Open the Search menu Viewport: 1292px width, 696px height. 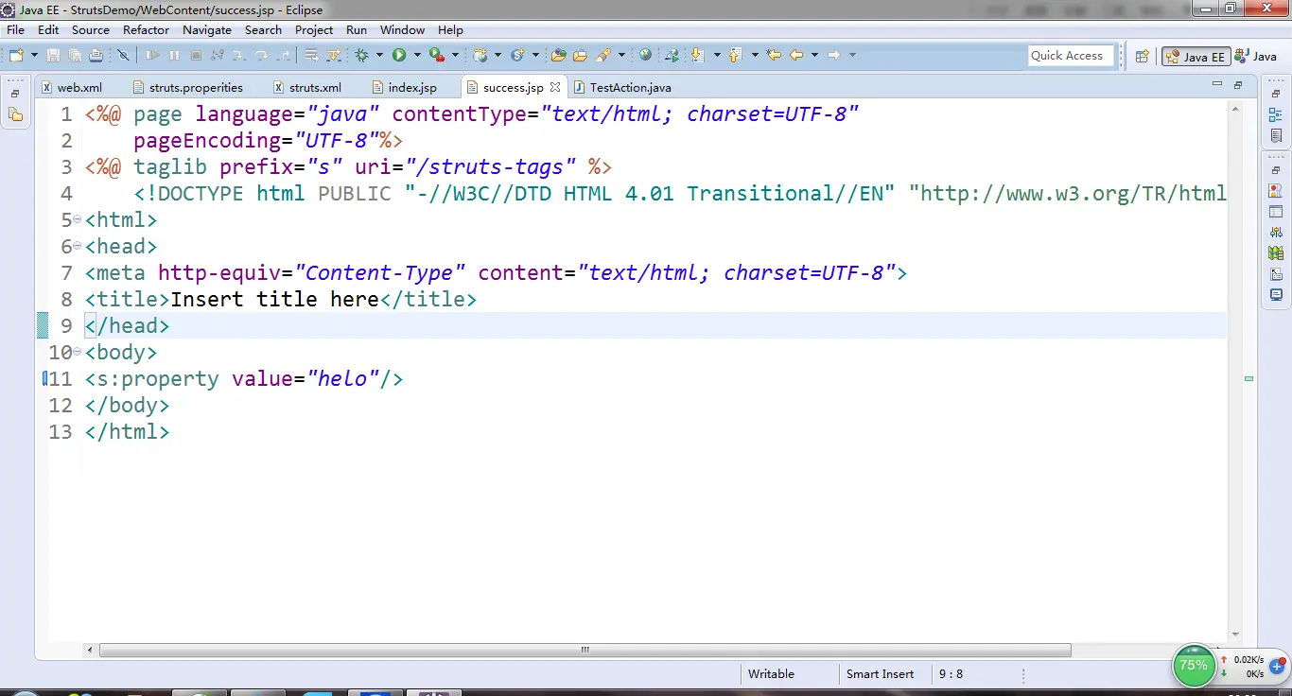tap(263, 29)
